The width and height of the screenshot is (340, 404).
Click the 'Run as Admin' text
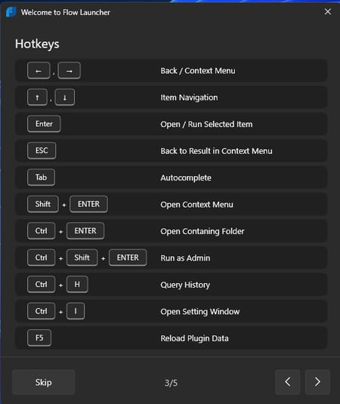click(185, 258)
